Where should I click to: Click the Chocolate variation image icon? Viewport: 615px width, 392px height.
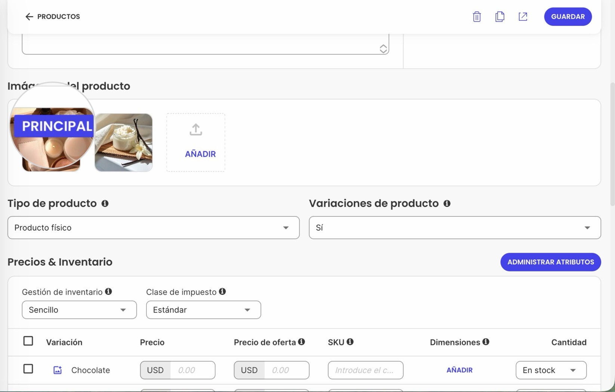click(58, 370)
